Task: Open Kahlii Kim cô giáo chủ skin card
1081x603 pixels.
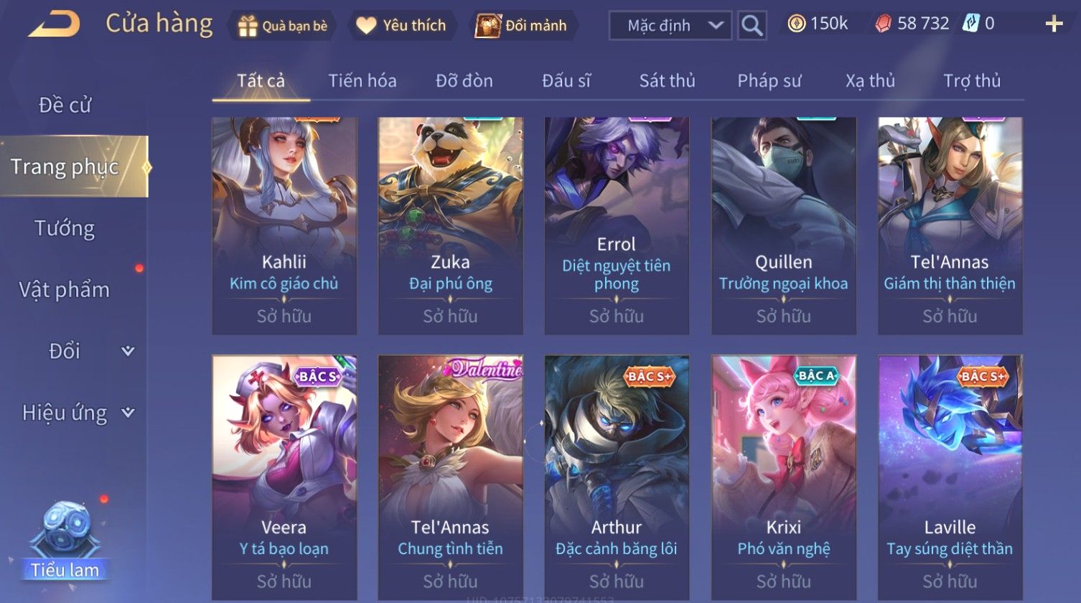Action: tap(284, 225)
